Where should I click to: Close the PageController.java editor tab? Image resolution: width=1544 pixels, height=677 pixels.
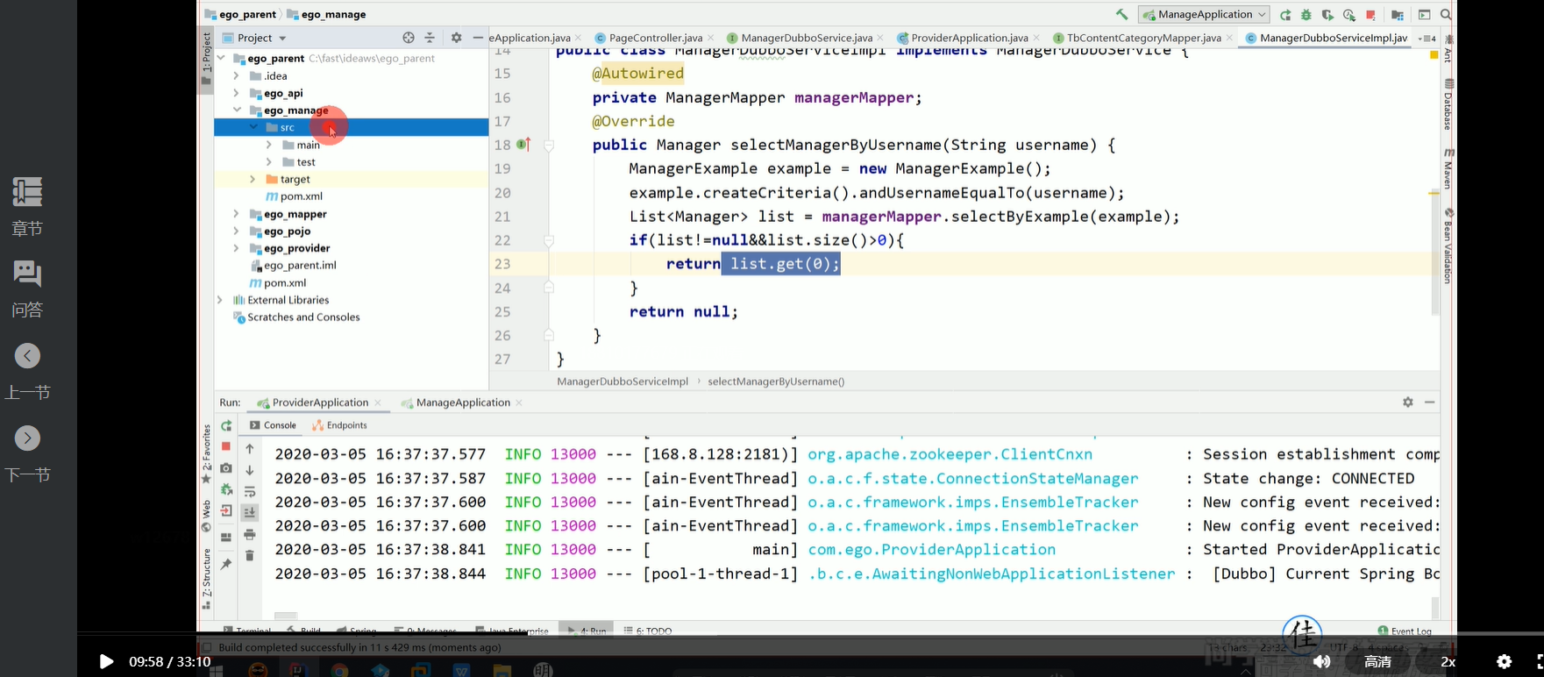click(x=710, y=38)
